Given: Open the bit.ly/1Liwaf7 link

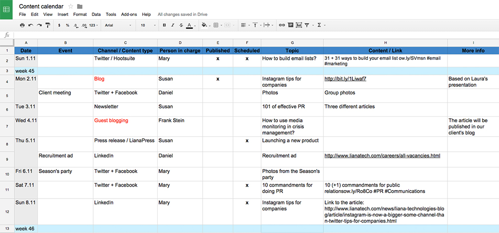Looking at the screenshot, I should (x=345, y=79).
